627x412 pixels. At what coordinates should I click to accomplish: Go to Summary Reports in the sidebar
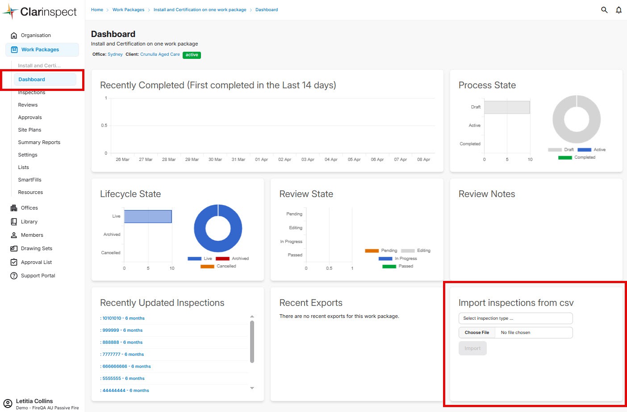click(39, 142)
